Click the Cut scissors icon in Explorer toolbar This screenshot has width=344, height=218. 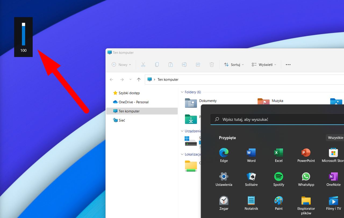(143, 64)
